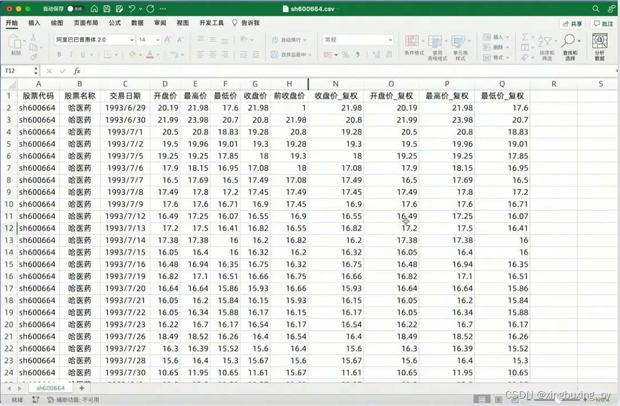
Task: Open Cell Styles (单元格样式)
Action: click(460, 47)
